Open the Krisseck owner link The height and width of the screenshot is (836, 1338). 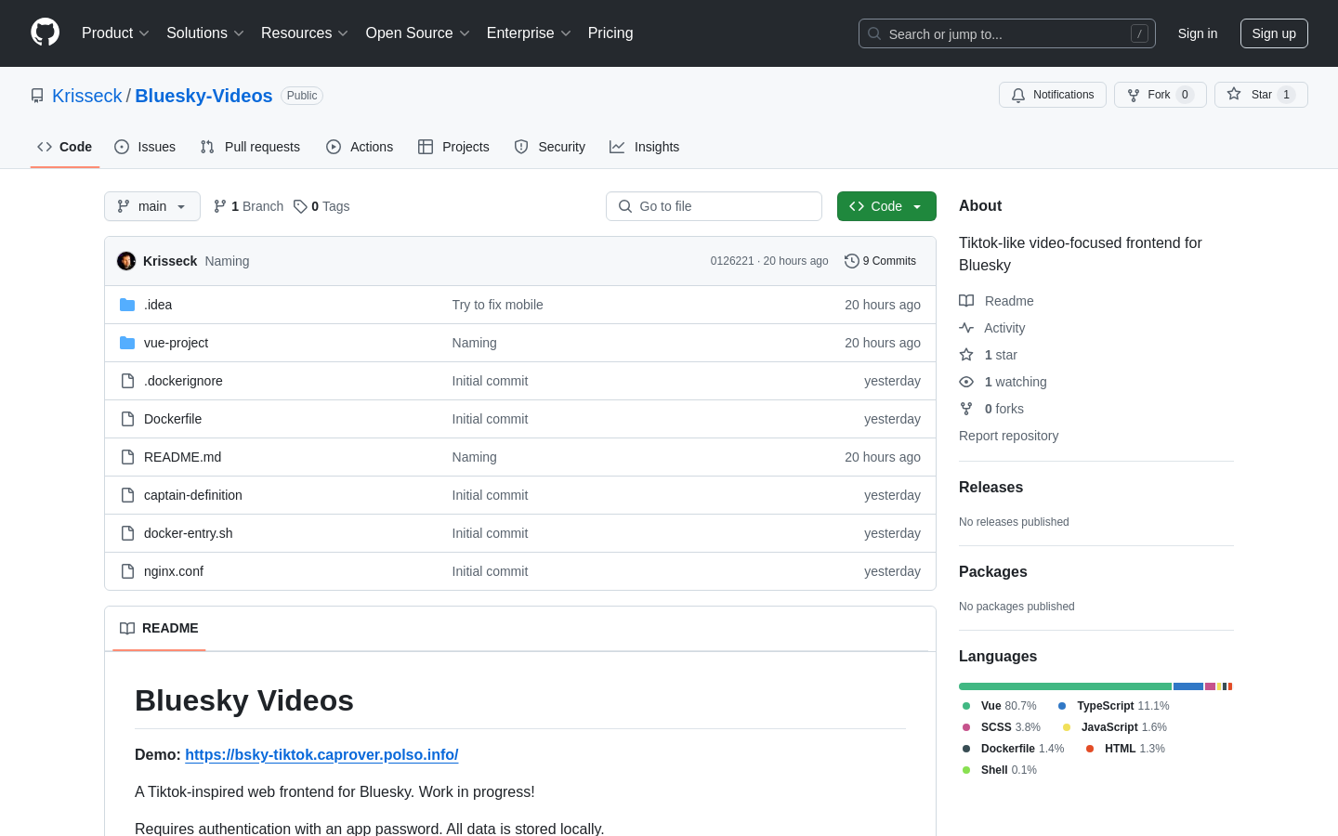(87, 96)
